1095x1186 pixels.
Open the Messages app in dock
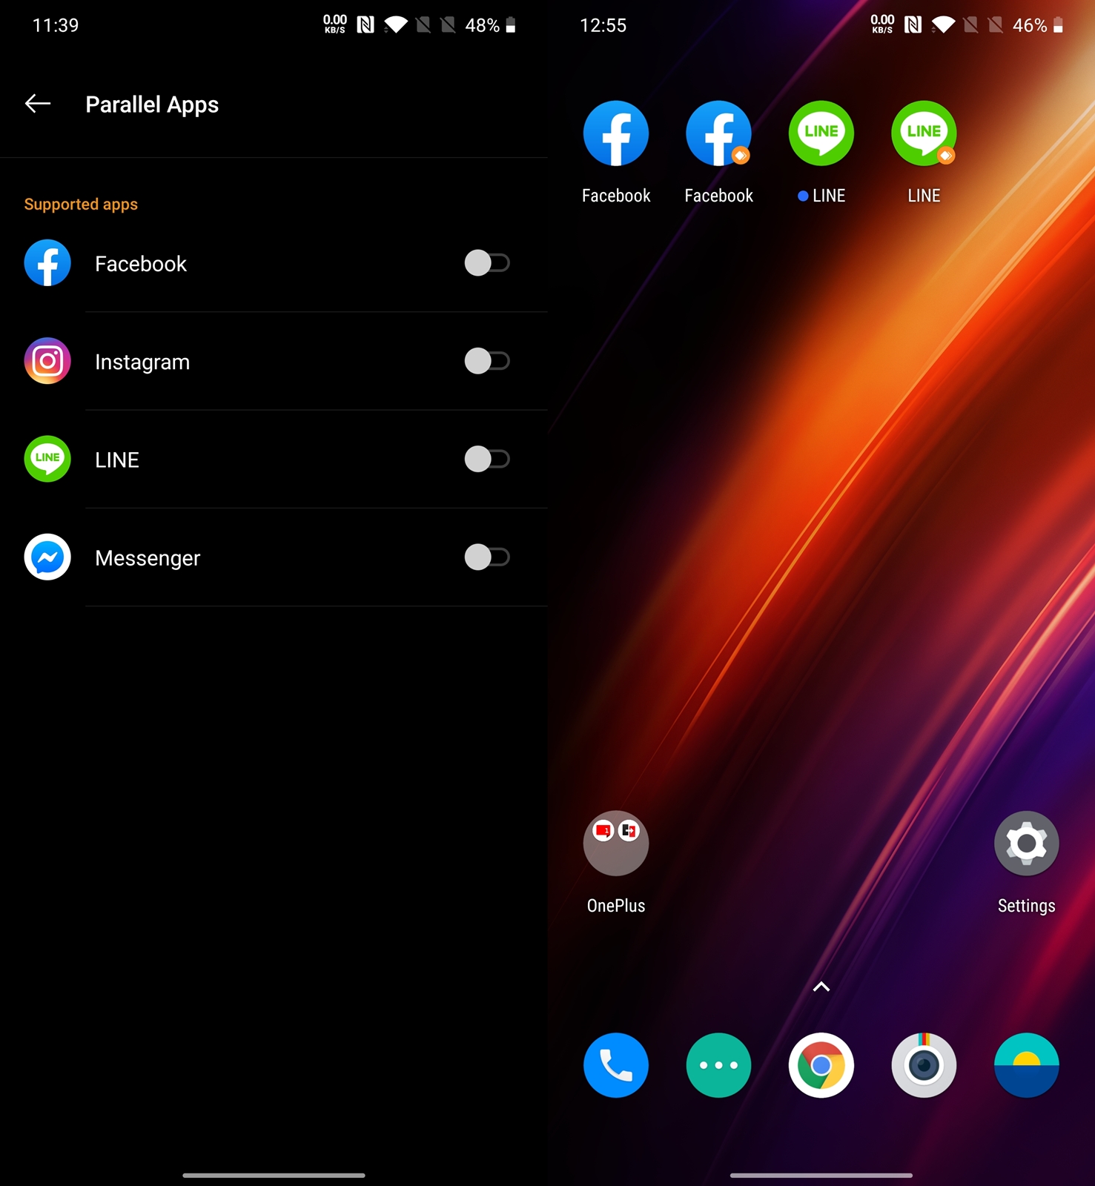click(x=718, y=1065)
